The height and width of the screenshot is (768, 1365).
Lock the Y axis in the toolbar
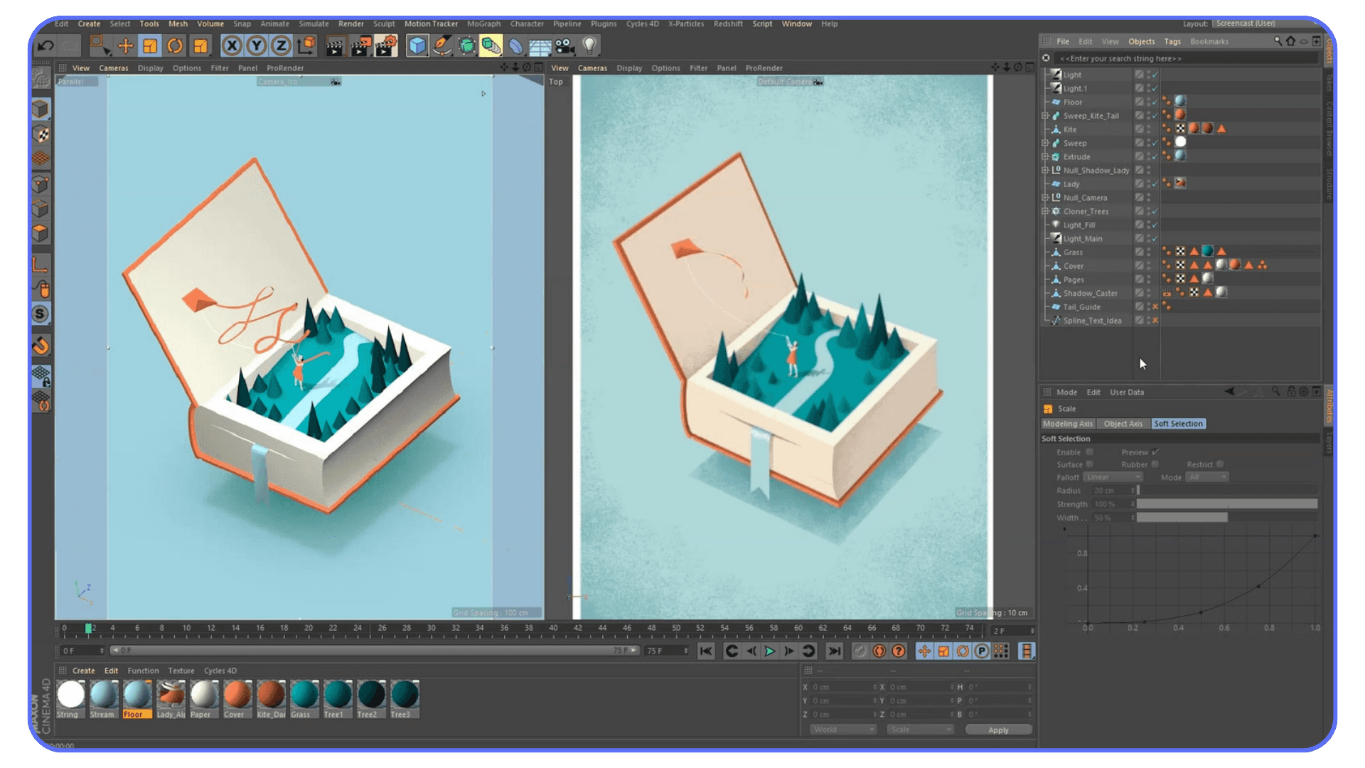pos(257,46)
